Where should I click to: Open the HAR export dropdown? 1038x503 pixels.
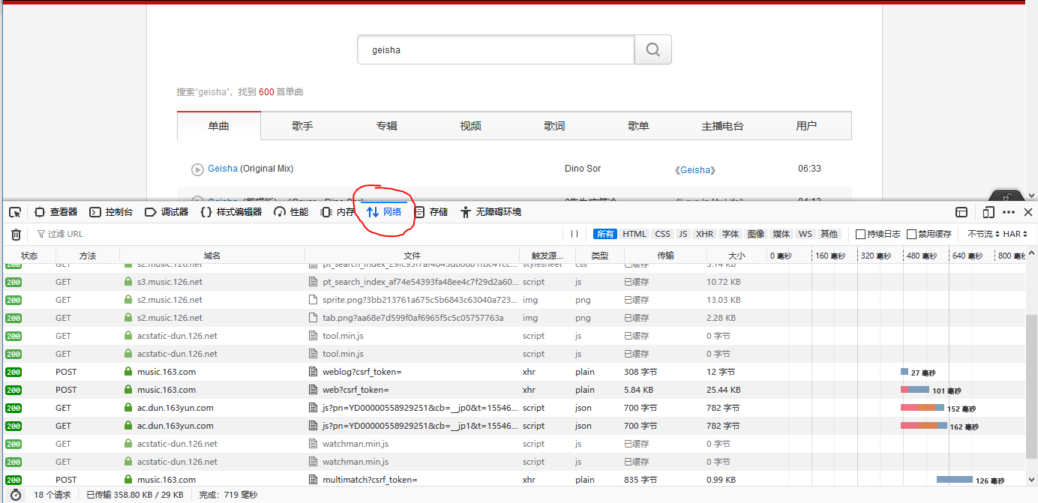click(x=1015, y=234)
